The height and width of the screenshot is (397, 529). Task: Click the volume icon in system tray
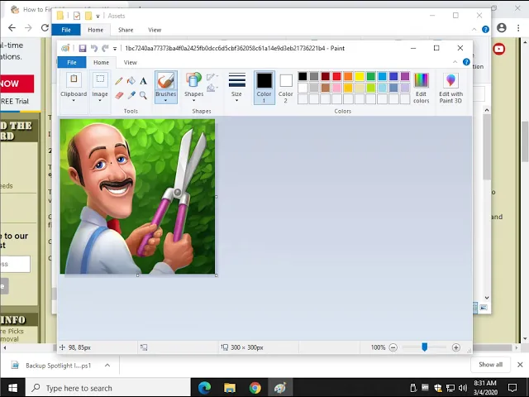pos(463,388)
